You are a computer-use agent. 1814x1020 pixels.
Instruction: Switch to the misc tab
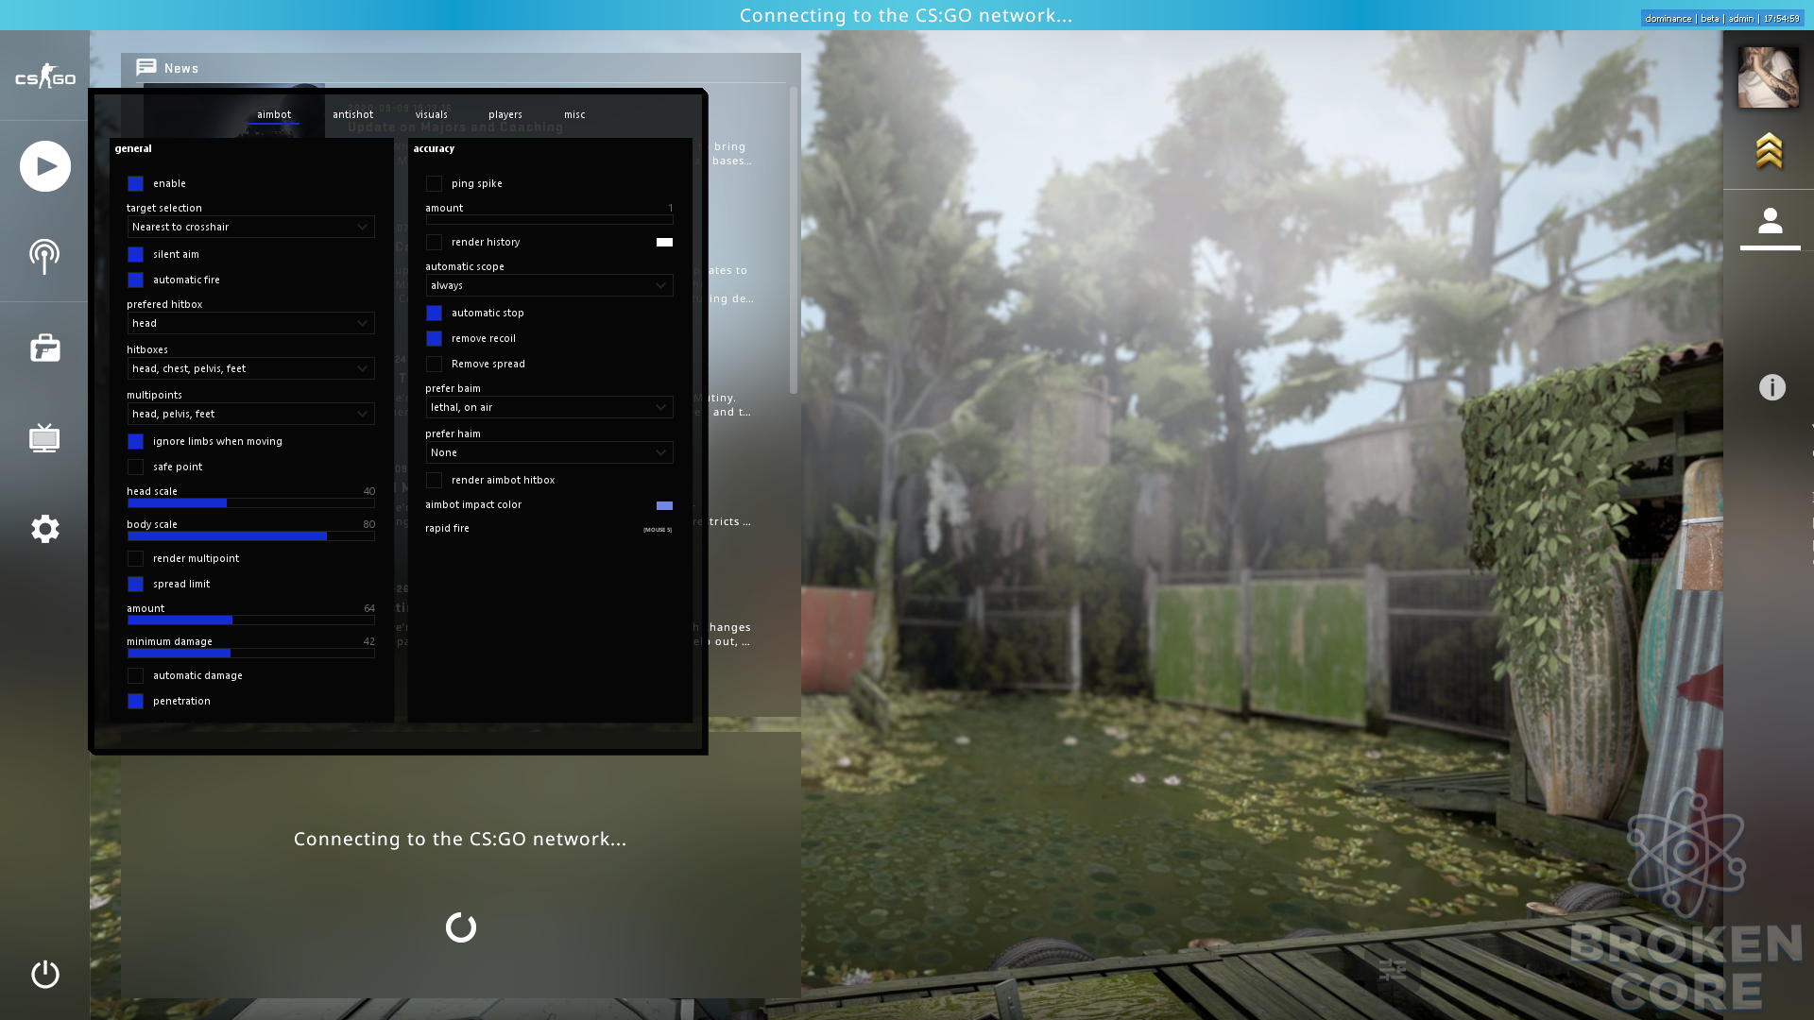click(574, 114)
